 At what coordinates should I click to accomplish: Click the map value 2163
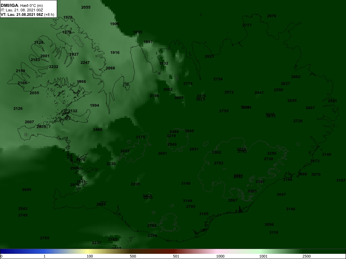click(x=35, y=60)
